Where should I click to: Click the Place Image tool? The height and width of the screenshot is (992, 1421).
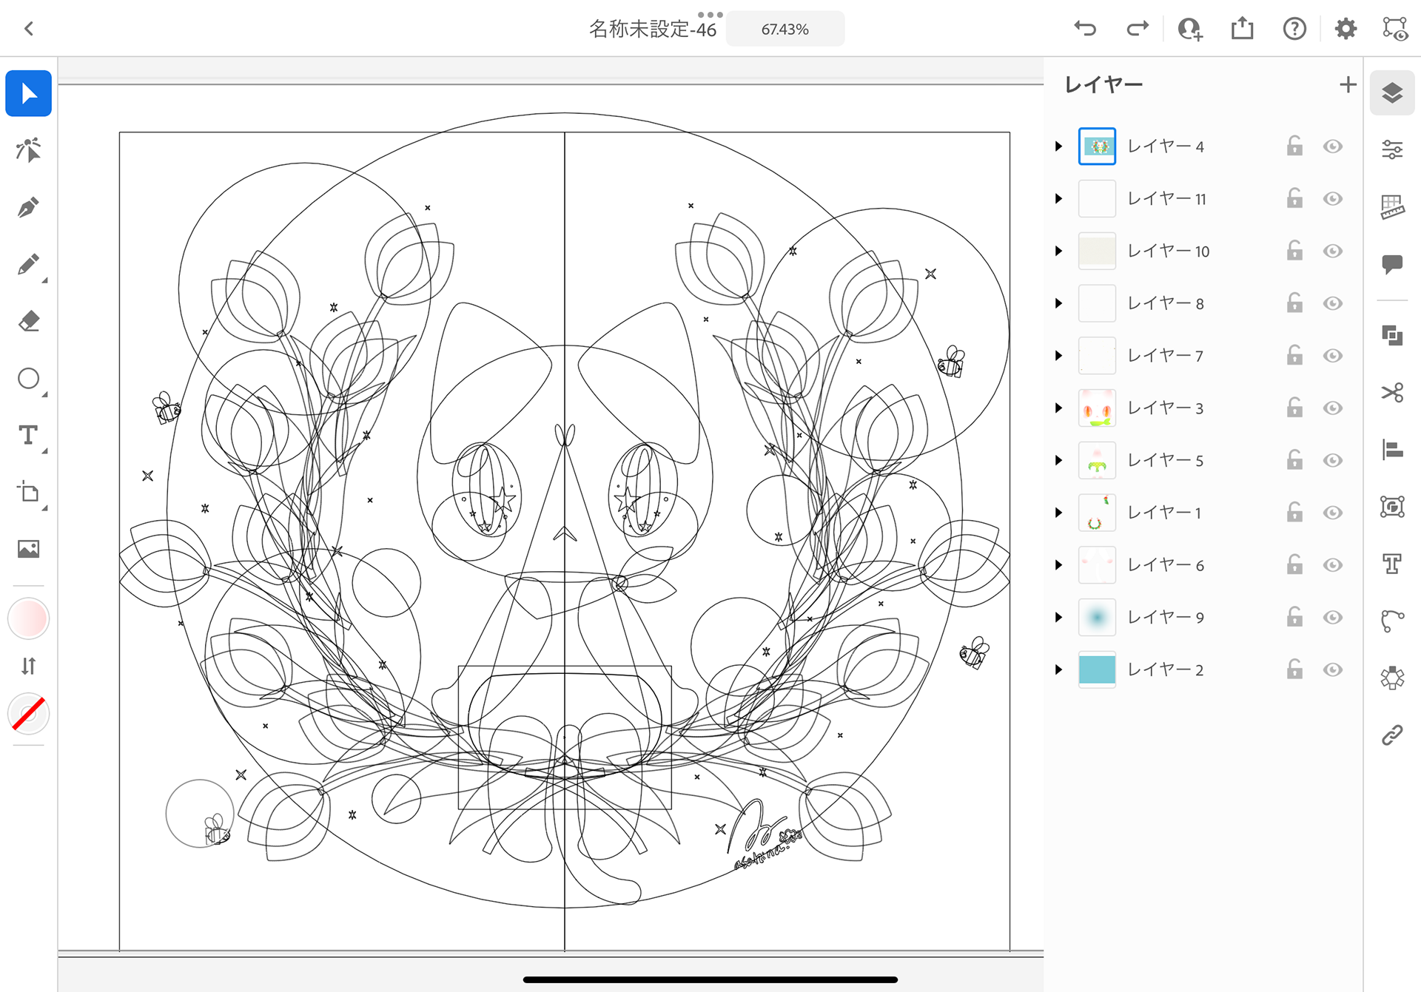(28, 549)
